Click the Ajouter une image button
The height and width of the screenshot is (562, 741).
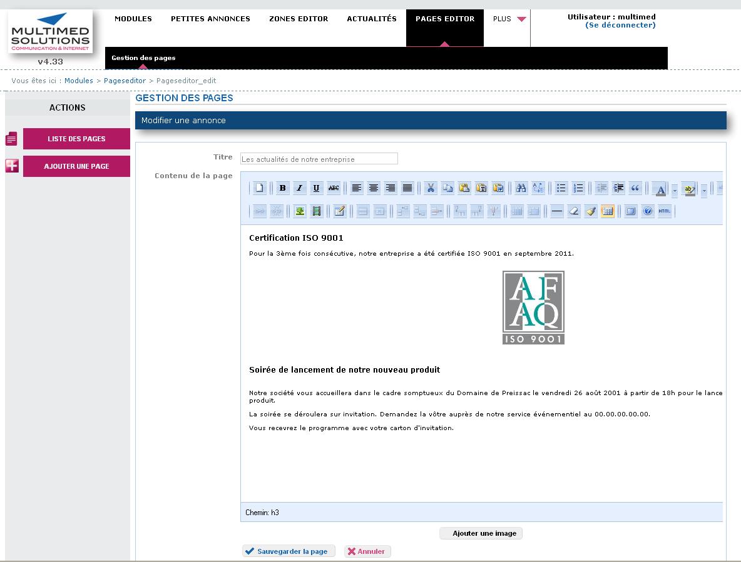pos(481,533)
